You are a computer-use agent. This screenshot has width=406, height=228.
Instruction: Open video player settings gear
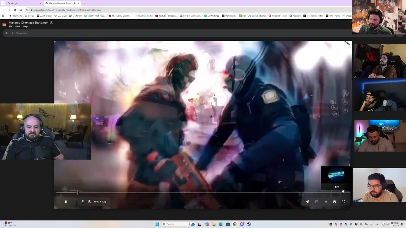334,202
